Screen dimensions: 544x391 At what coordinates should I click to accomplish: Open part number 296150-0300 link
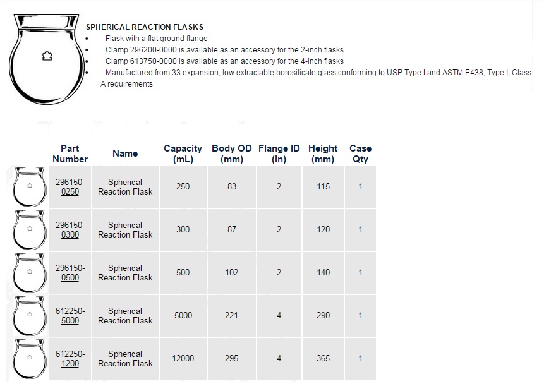70,230
